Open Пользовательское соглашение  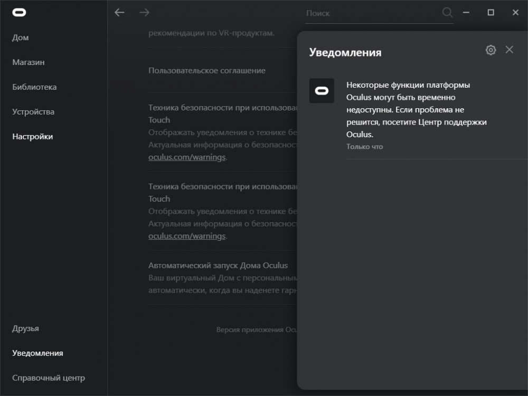pyautogui.click(x=207, y=70)
